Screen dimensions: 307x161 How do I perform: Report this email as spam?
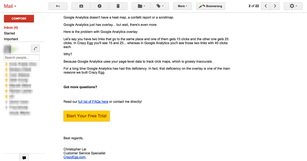click(99, 6)
